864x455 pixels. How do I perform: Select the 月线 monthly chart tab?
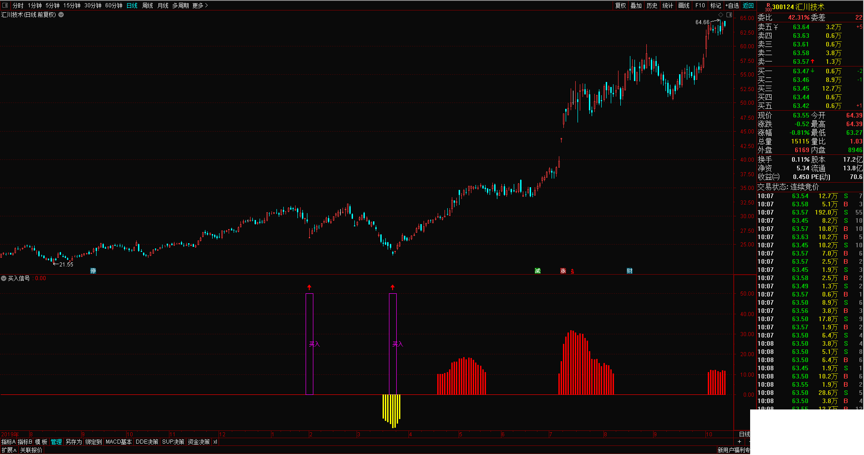coord(163,5)
